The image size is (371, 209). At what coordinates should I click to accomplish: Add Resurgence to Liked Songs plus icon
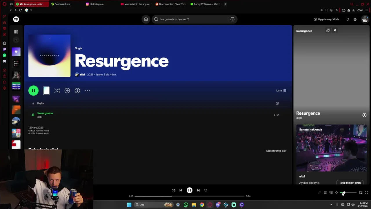(x=364, y=115)
